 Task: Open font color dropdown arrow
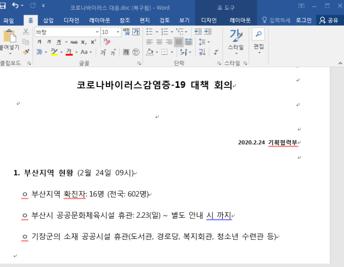(x=76, y=52)
